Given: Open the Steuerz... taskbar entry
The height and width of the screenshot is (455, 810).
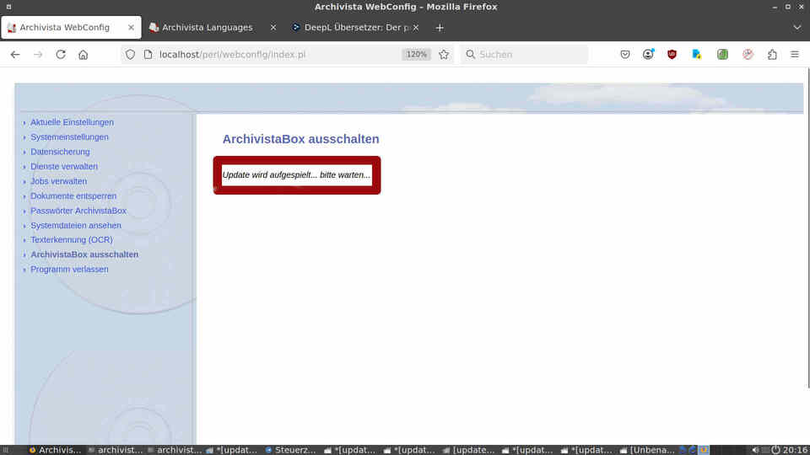Looking at the screenshot, I should [290, 450].
